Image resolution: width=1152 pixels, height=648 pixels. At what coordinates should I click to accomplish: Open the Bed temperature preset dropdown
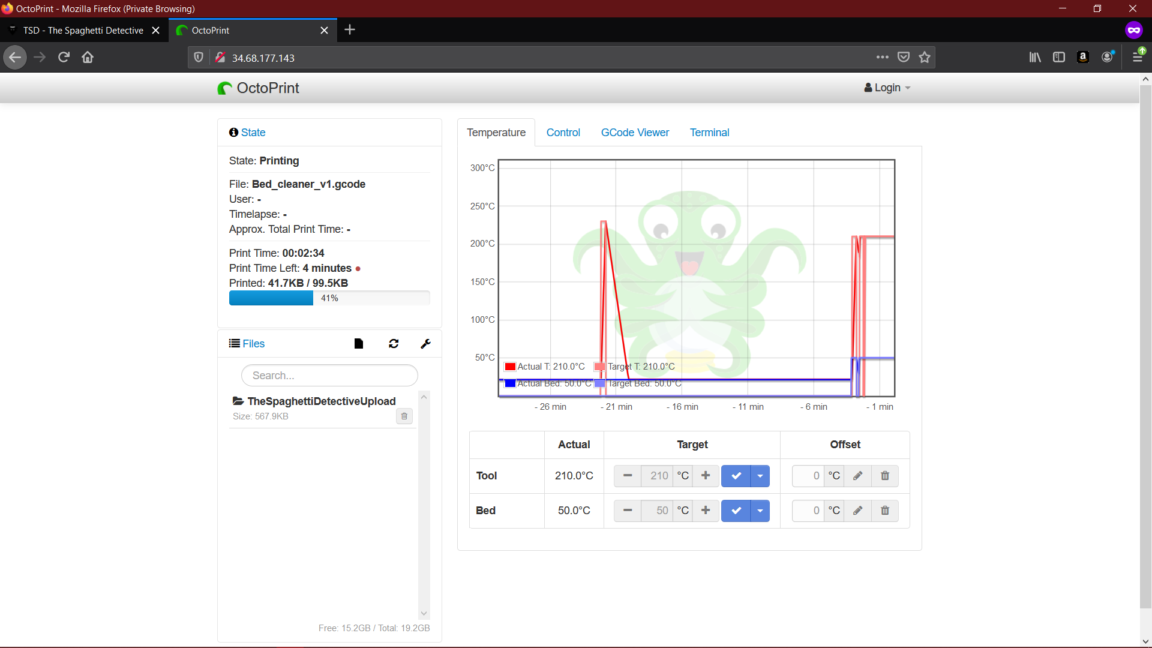760,511
